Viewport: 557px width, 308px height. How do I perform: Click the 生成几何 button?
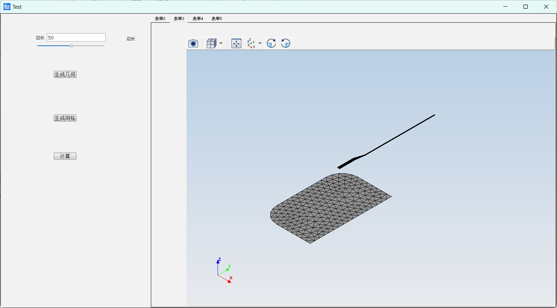(65, 74)
